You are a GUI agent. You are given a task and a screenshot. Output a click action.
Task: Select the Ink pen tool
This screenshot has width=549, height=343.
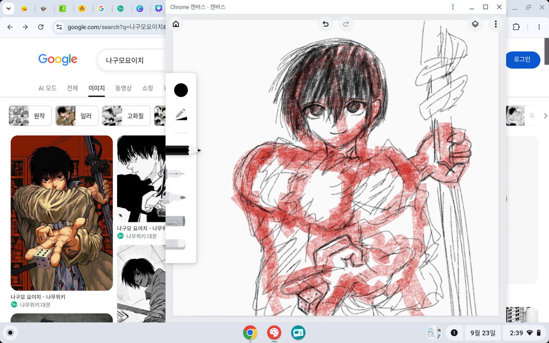click(x=176, y=174)
